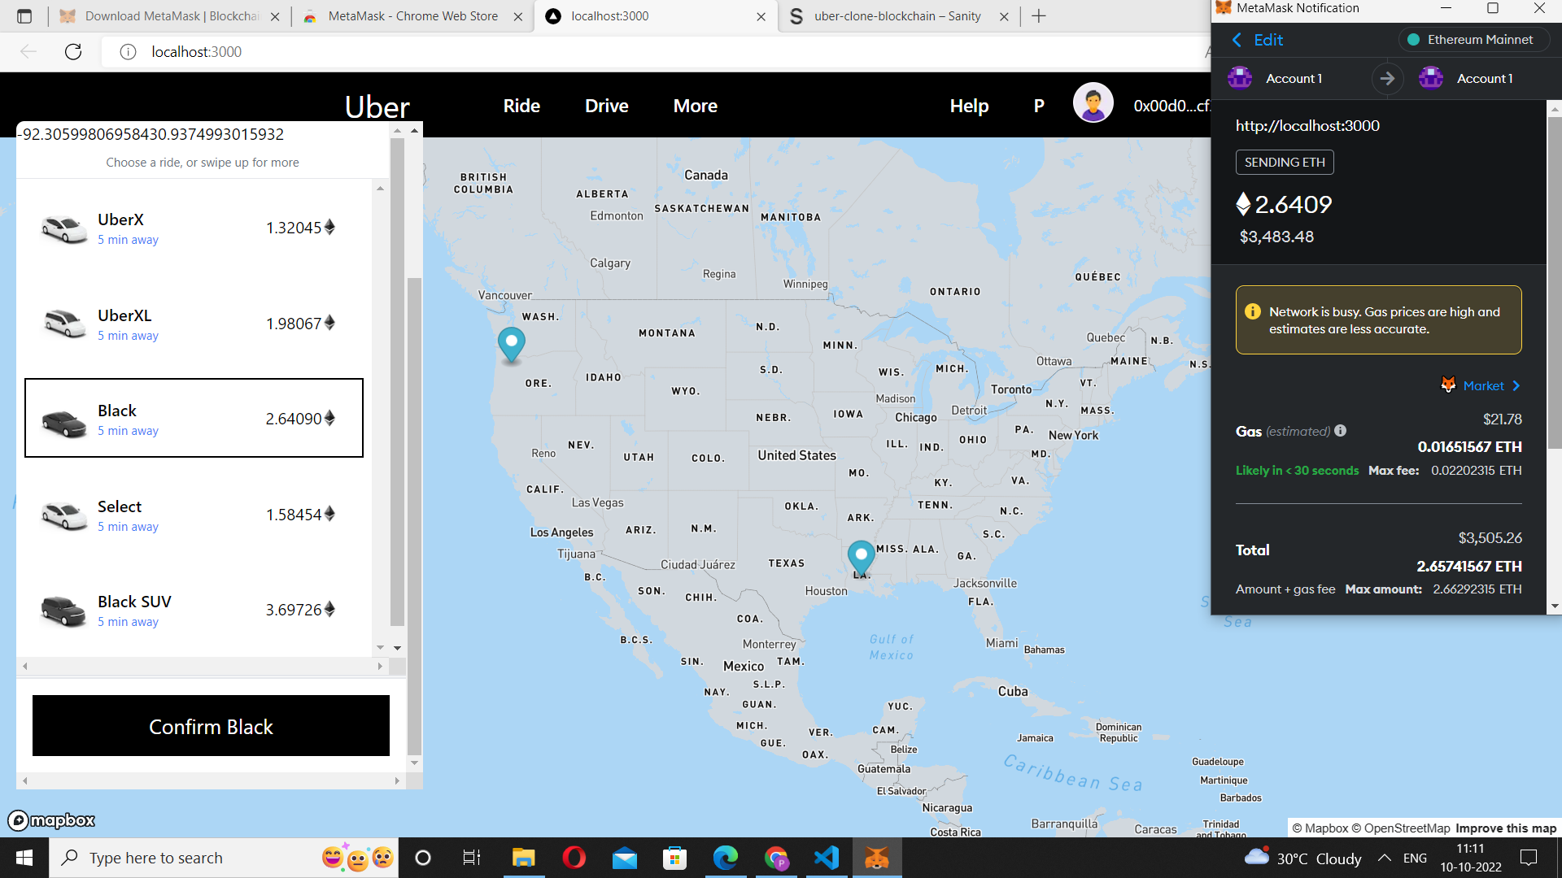Click the map pin marker near Oregon
The height and width of the screenshot is (878, 1562).
tap(511, 344)
